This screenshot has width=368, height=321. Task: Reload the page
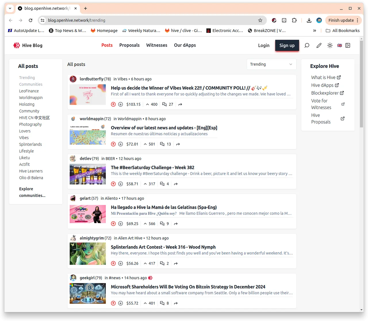point(30,20)
